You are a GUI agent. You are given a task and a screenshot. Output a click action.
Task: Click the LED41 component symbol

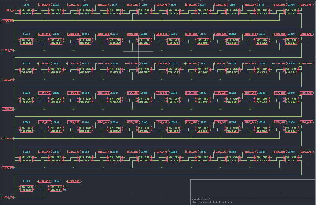(x=27, y=130)
